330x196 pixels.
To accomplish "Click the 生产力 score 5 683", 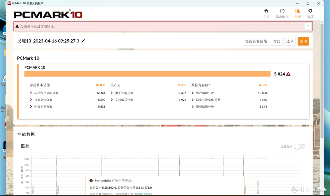I will [x=182, y=85].
